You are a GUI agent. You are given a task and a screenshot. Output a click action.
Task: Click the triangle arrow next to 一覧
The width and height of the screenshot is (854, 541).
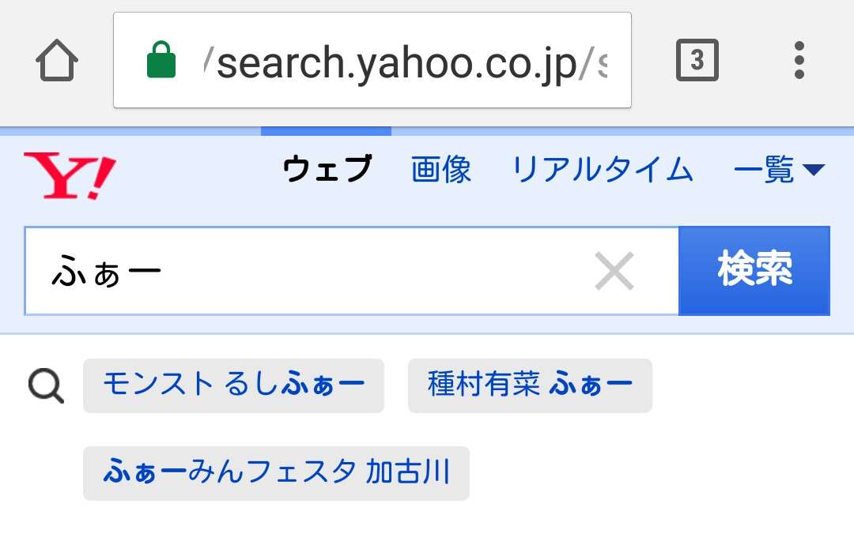(814, 170)
